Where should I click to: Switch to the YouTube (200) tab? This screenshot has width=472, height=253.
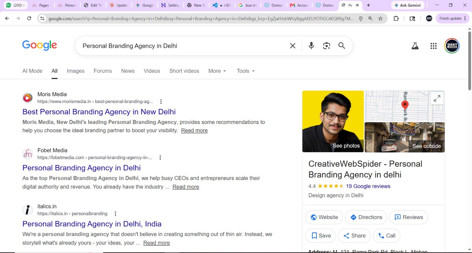tap(16, 5)
